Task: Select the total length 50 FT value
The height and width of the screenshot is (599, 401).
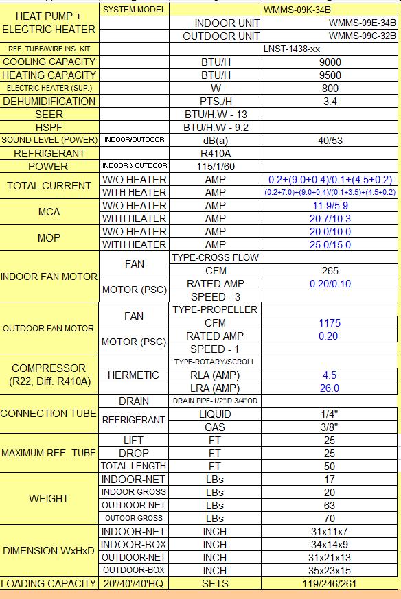Action: click(x=330, y=466)
